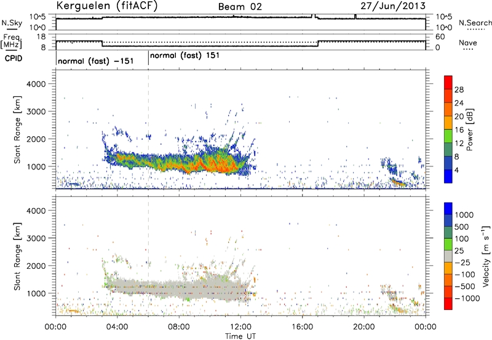Click the dashed CPID change line in power panel

(148, 128)
